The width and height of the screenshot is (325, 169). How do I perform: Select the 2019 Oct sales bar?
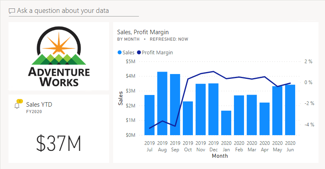[188, 118]
